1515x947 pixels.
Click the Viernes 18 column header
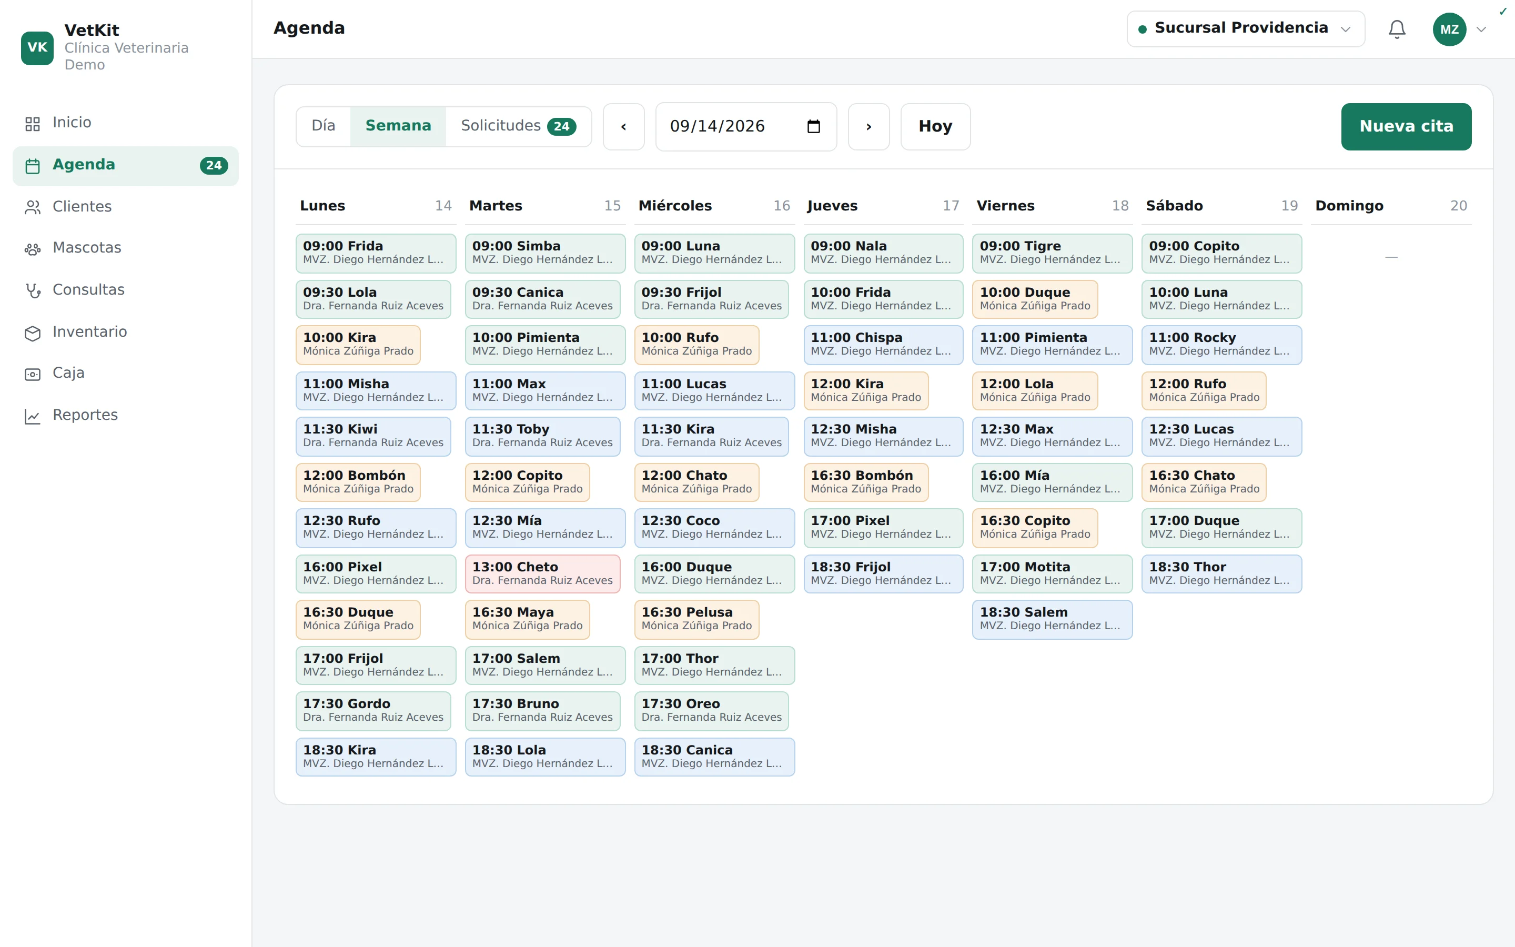1052,206
